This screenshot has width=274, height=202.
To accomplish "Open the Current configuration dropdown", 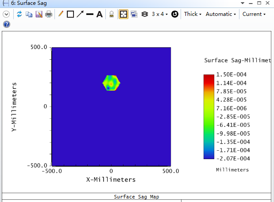I will 254,14.
